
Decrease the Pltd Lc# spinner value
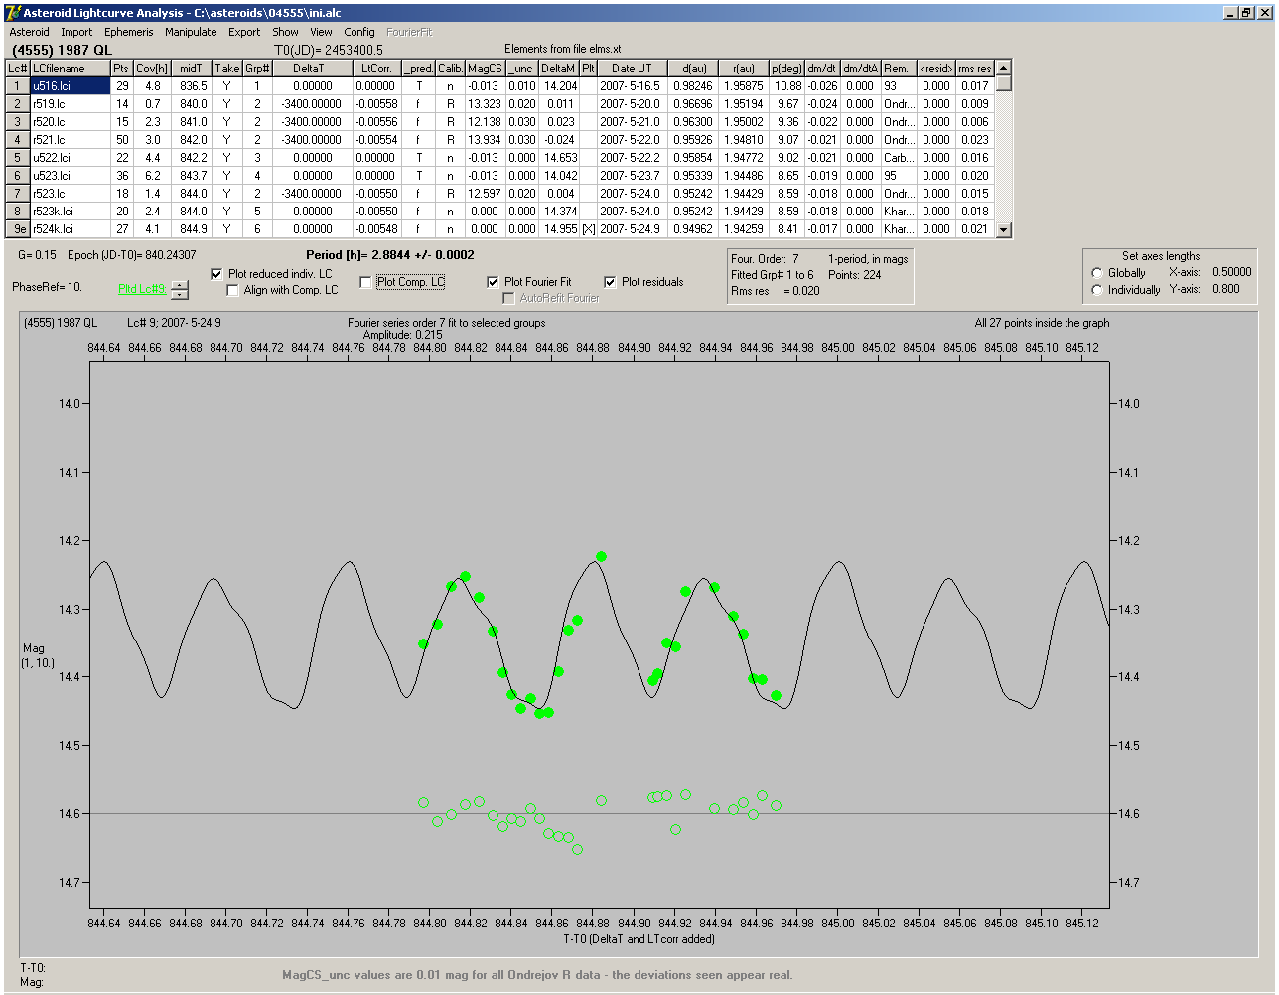click(x=179, y=294)
